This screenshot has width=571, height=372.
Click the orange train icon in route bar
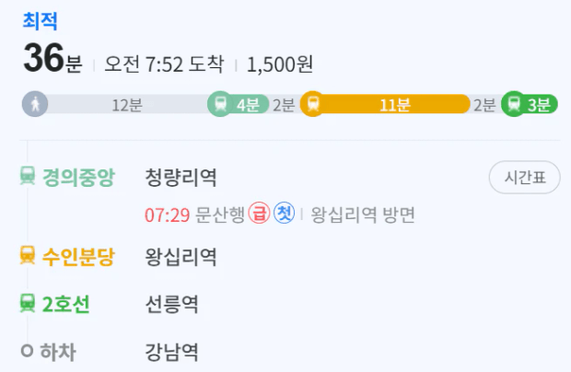click(x=313, y=104)
